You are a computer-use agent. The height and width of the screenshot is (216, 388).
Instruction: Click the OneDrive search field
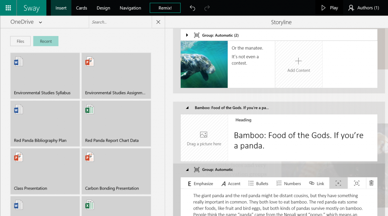pyautogui.click(x=120, y=22)
